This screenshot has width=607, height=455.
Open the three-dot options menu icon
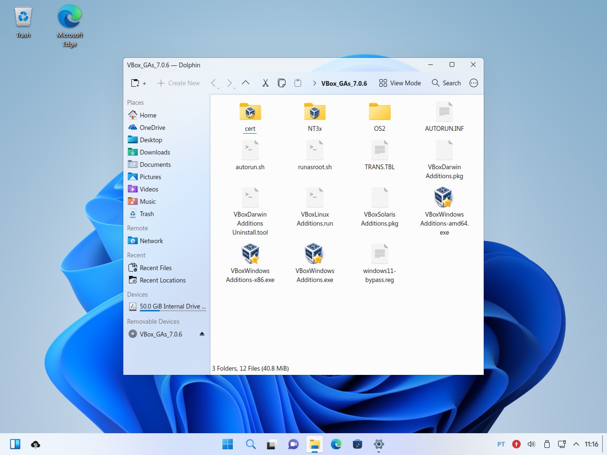coord(473,83)
